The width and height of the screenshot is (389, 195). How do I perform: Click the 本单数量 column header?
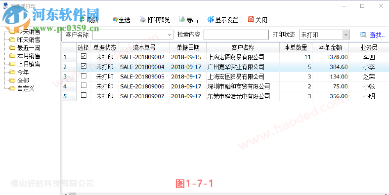click(296, 47)
